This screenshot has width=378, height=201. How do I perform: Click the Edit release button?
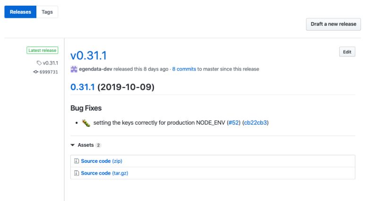[347, 52]
